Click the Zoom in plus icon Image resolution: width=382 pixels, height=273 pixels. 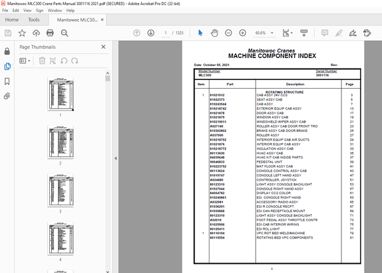242,33
